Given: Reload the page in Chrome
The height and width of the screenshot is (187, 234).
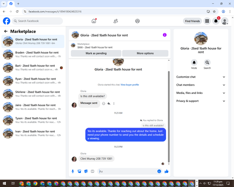Looking at the screenshot, I should coord(17,12).
